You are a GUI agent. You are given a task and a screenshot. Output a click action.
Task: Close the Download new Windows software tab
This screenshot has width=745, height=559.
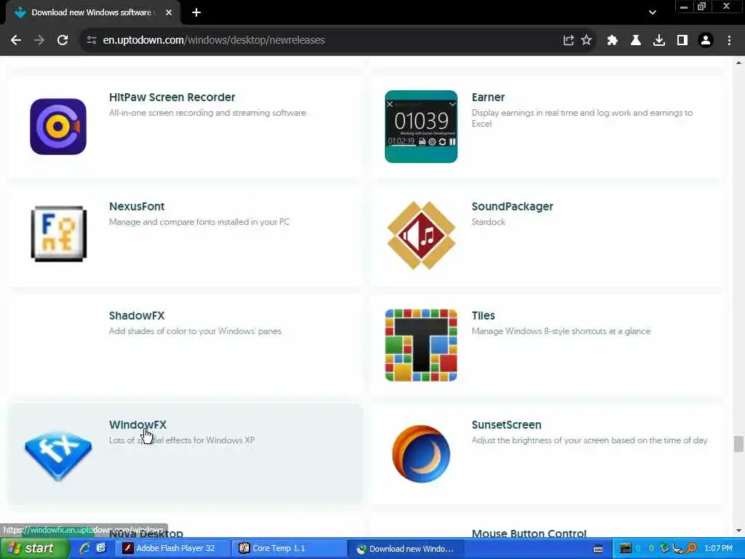(169, 13)
